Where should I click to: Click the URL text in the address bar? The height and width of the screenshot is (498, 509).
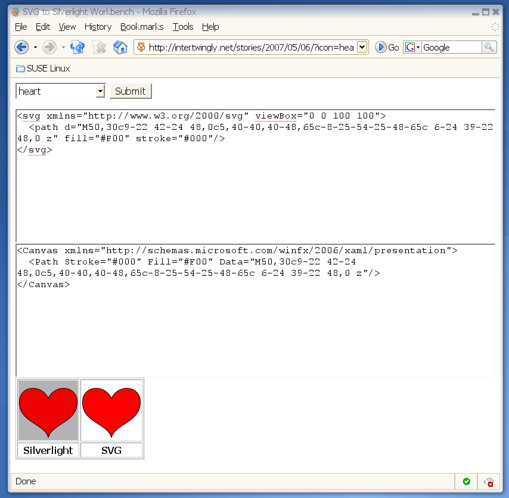click(252, 48)
